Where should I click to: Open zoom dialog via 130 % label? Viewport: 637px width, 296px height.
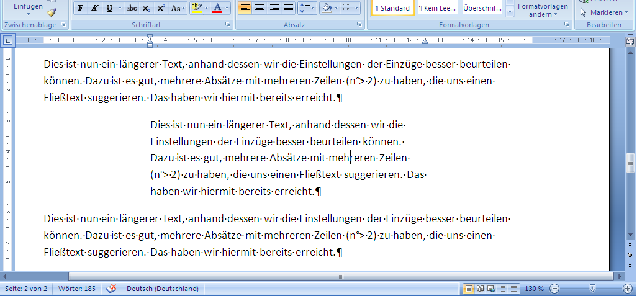534,289
